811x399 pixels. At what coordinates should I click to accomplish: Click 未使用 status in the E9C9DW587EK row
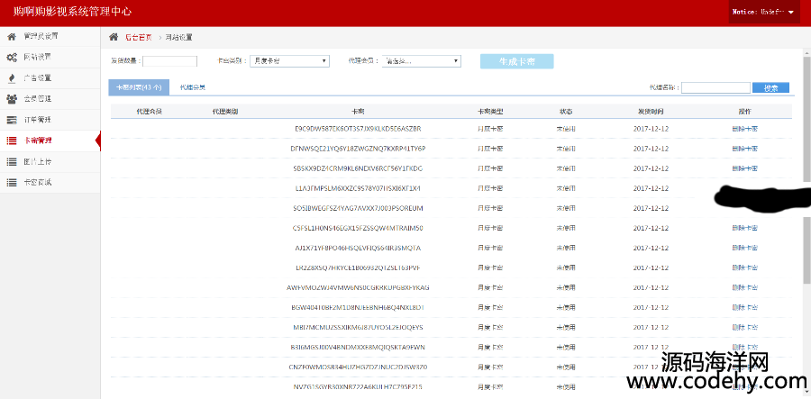click(566, 129)
